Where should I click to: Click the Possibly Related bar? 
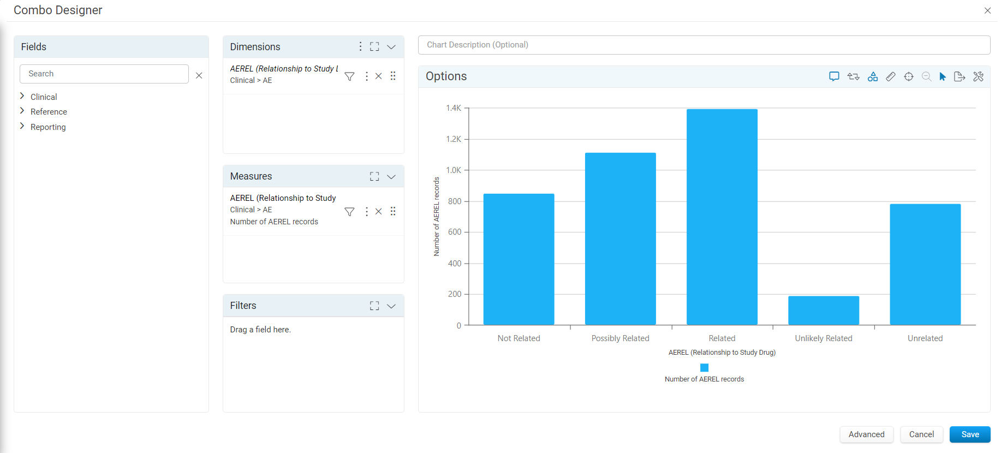tap(621, 239)
